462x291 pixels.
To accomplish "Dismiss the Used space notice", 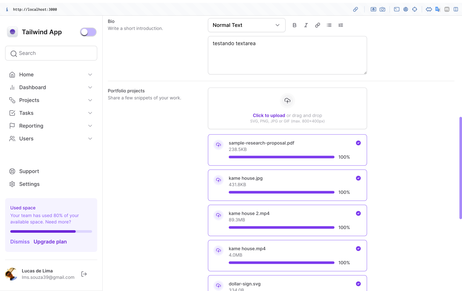I will (x=20, y=242).
